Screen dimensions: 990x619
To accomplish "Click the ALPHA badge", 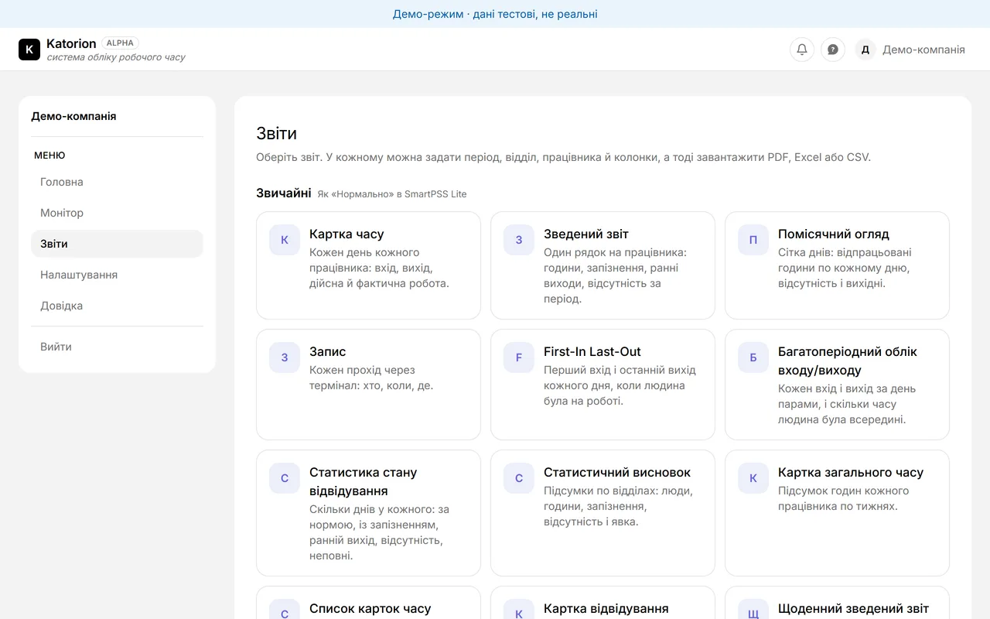I will pyautogui.click(x=120, y=43).
